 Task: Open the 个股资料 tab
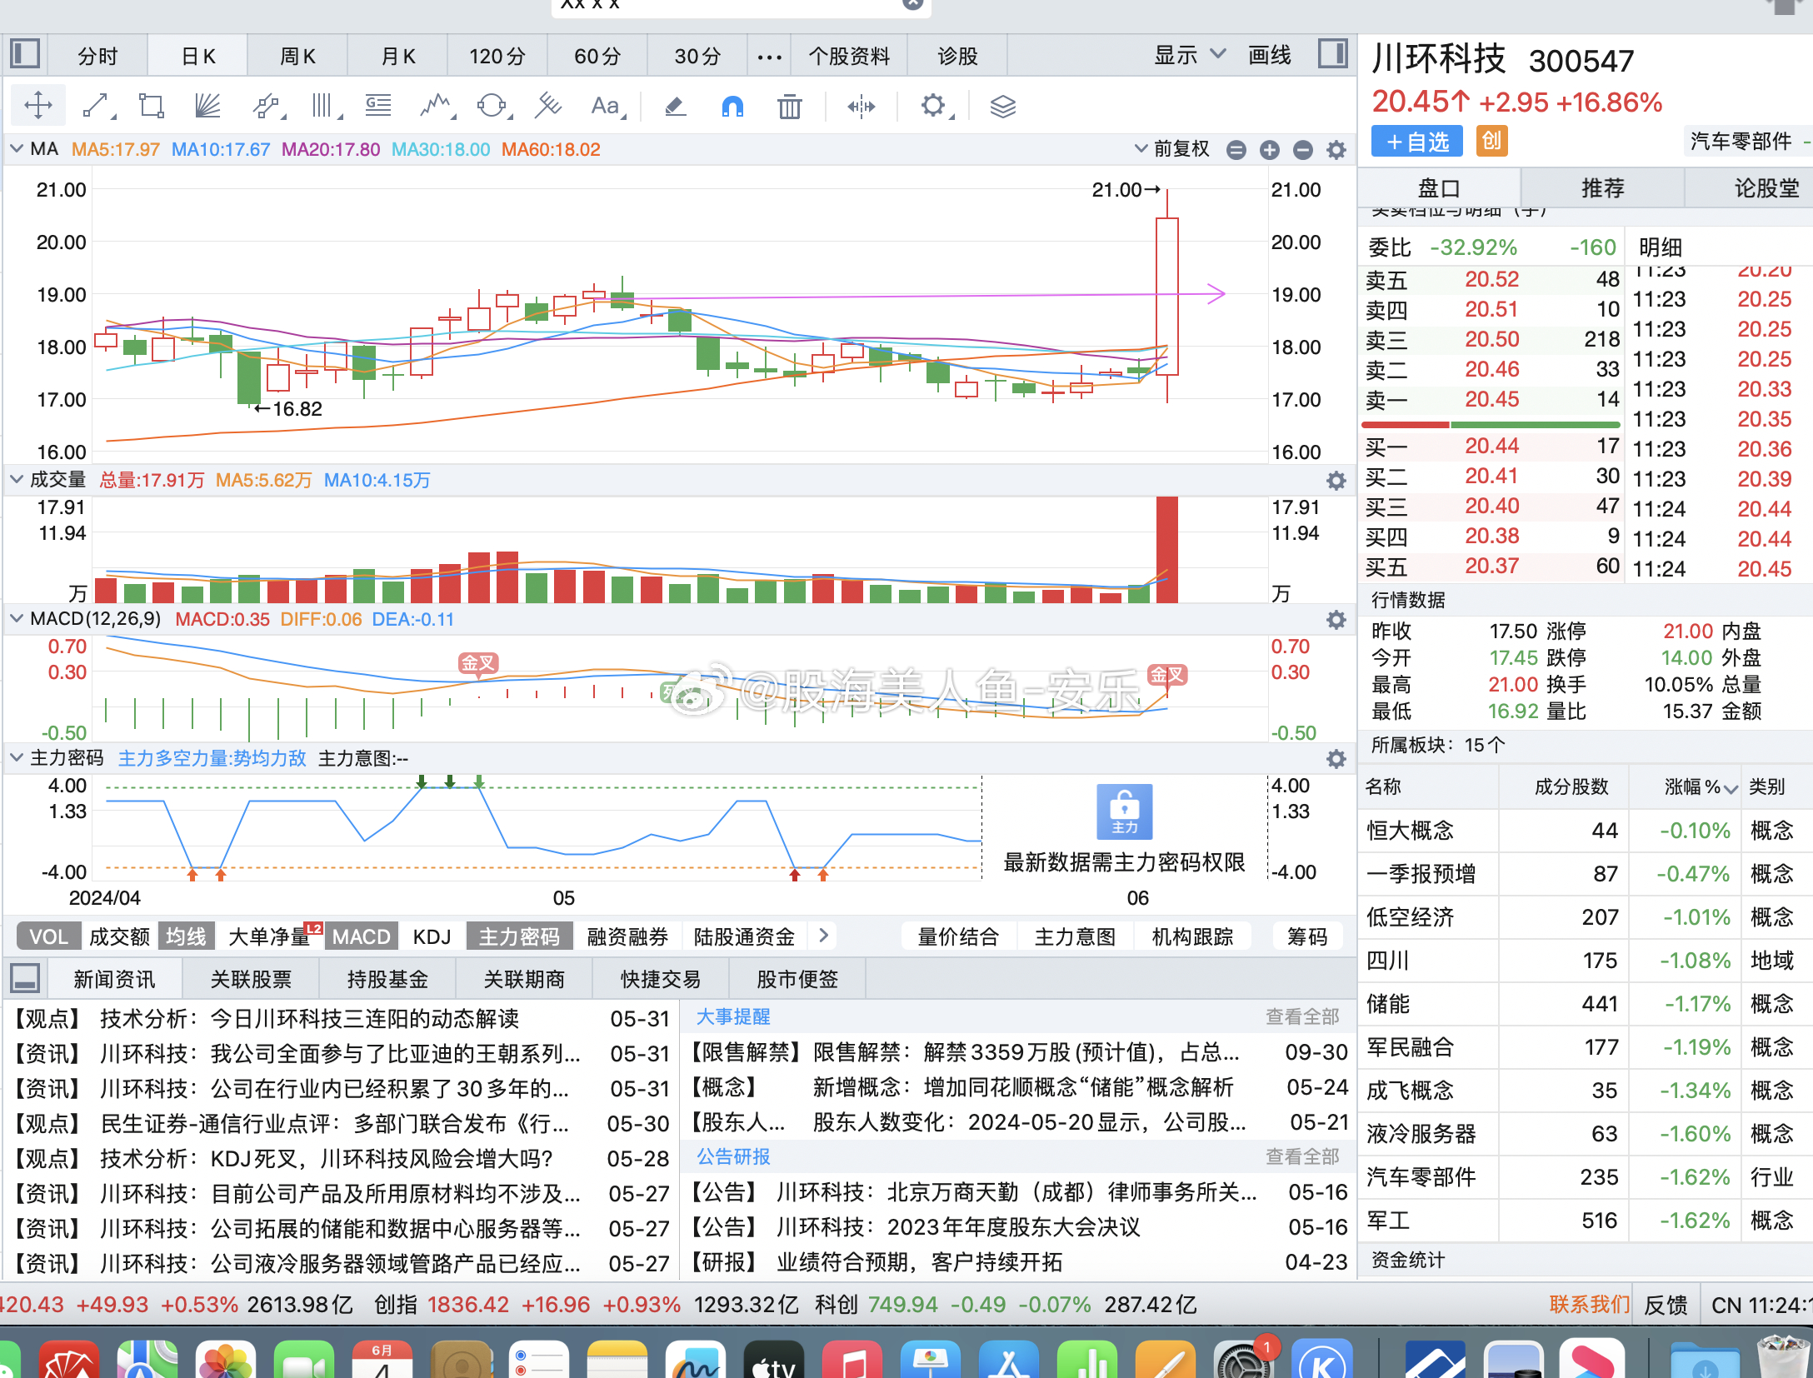(x=849, y=57)
